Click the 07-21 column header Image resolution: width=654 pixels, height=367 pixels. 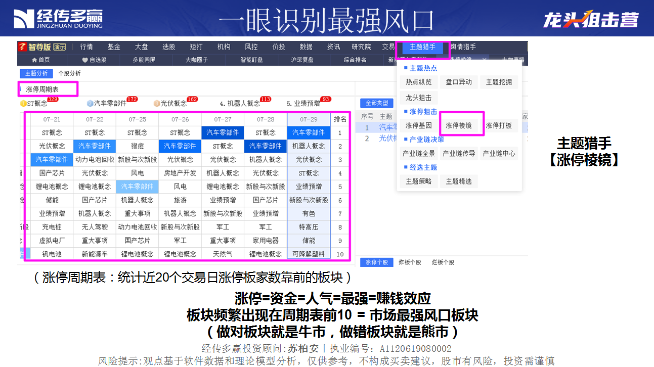[52, 119]
